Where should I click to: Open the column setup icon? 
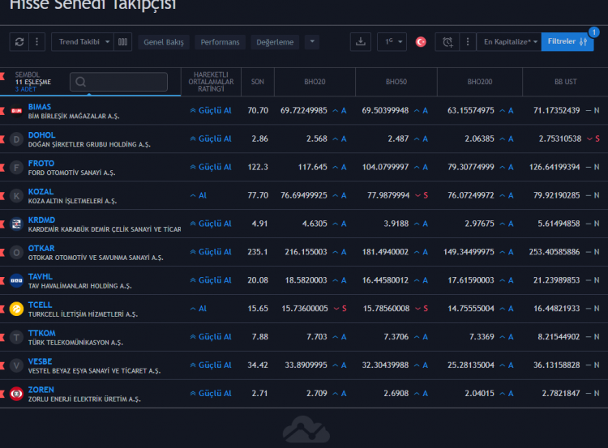[122, 42]
